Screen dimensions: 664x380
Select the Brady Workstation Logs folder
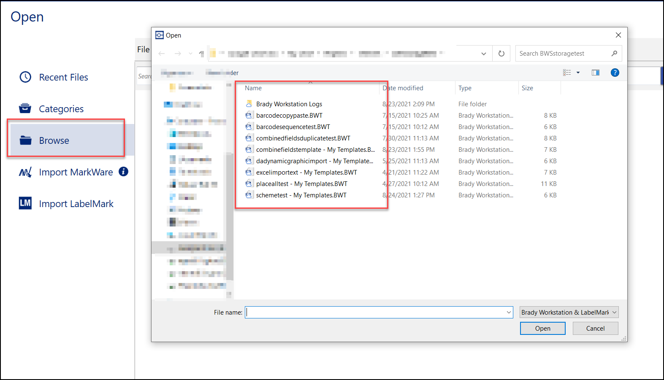[289, 104]
